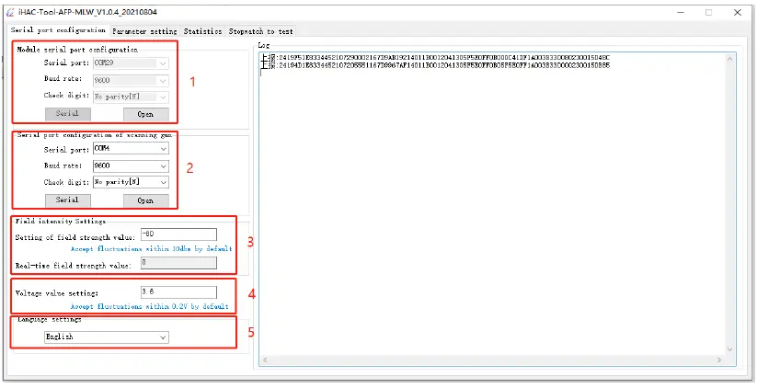Click Open button in scanning gun section
Image resolution: width=757 pixels, height=388 pixels.
(146, 200)
